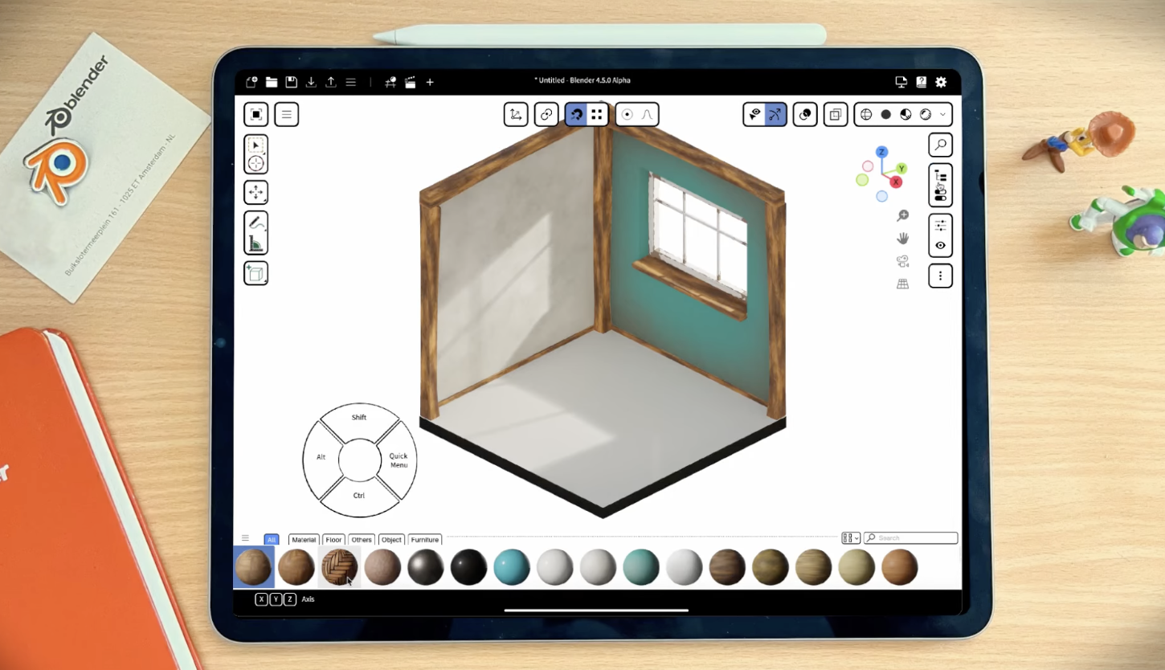This screenshot has height=670, width=1165.
Task: Click the transform orientation axes button
Action: tap(516, 114)
